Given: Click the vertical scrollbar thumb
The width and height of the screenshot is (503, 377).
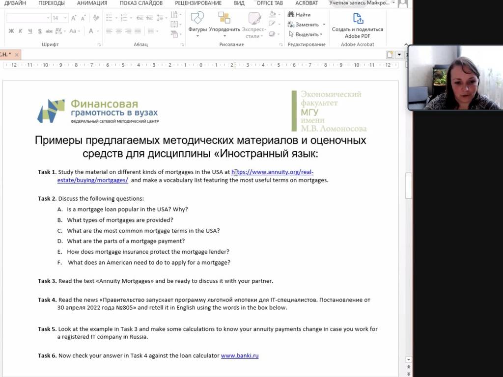Looking at the screenshot, I should pos(408,186).
